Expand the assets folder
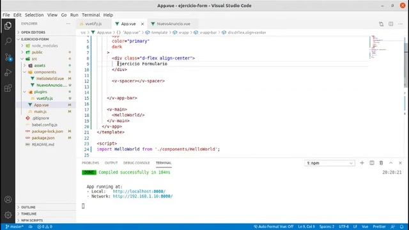The image size is (409, 230). [40, 65]
